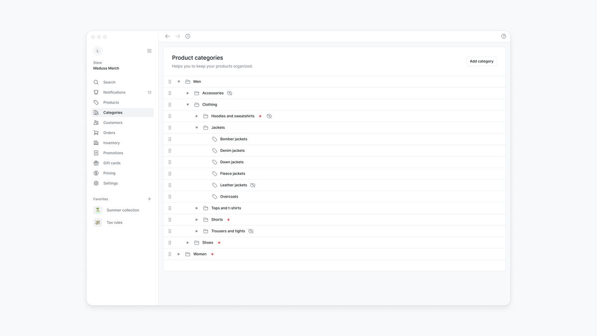Go to Orders in the sidebar

coord(122,133)
